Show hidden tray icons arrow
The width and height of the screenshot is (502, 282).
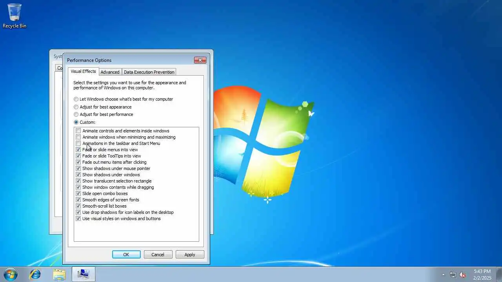443,275
